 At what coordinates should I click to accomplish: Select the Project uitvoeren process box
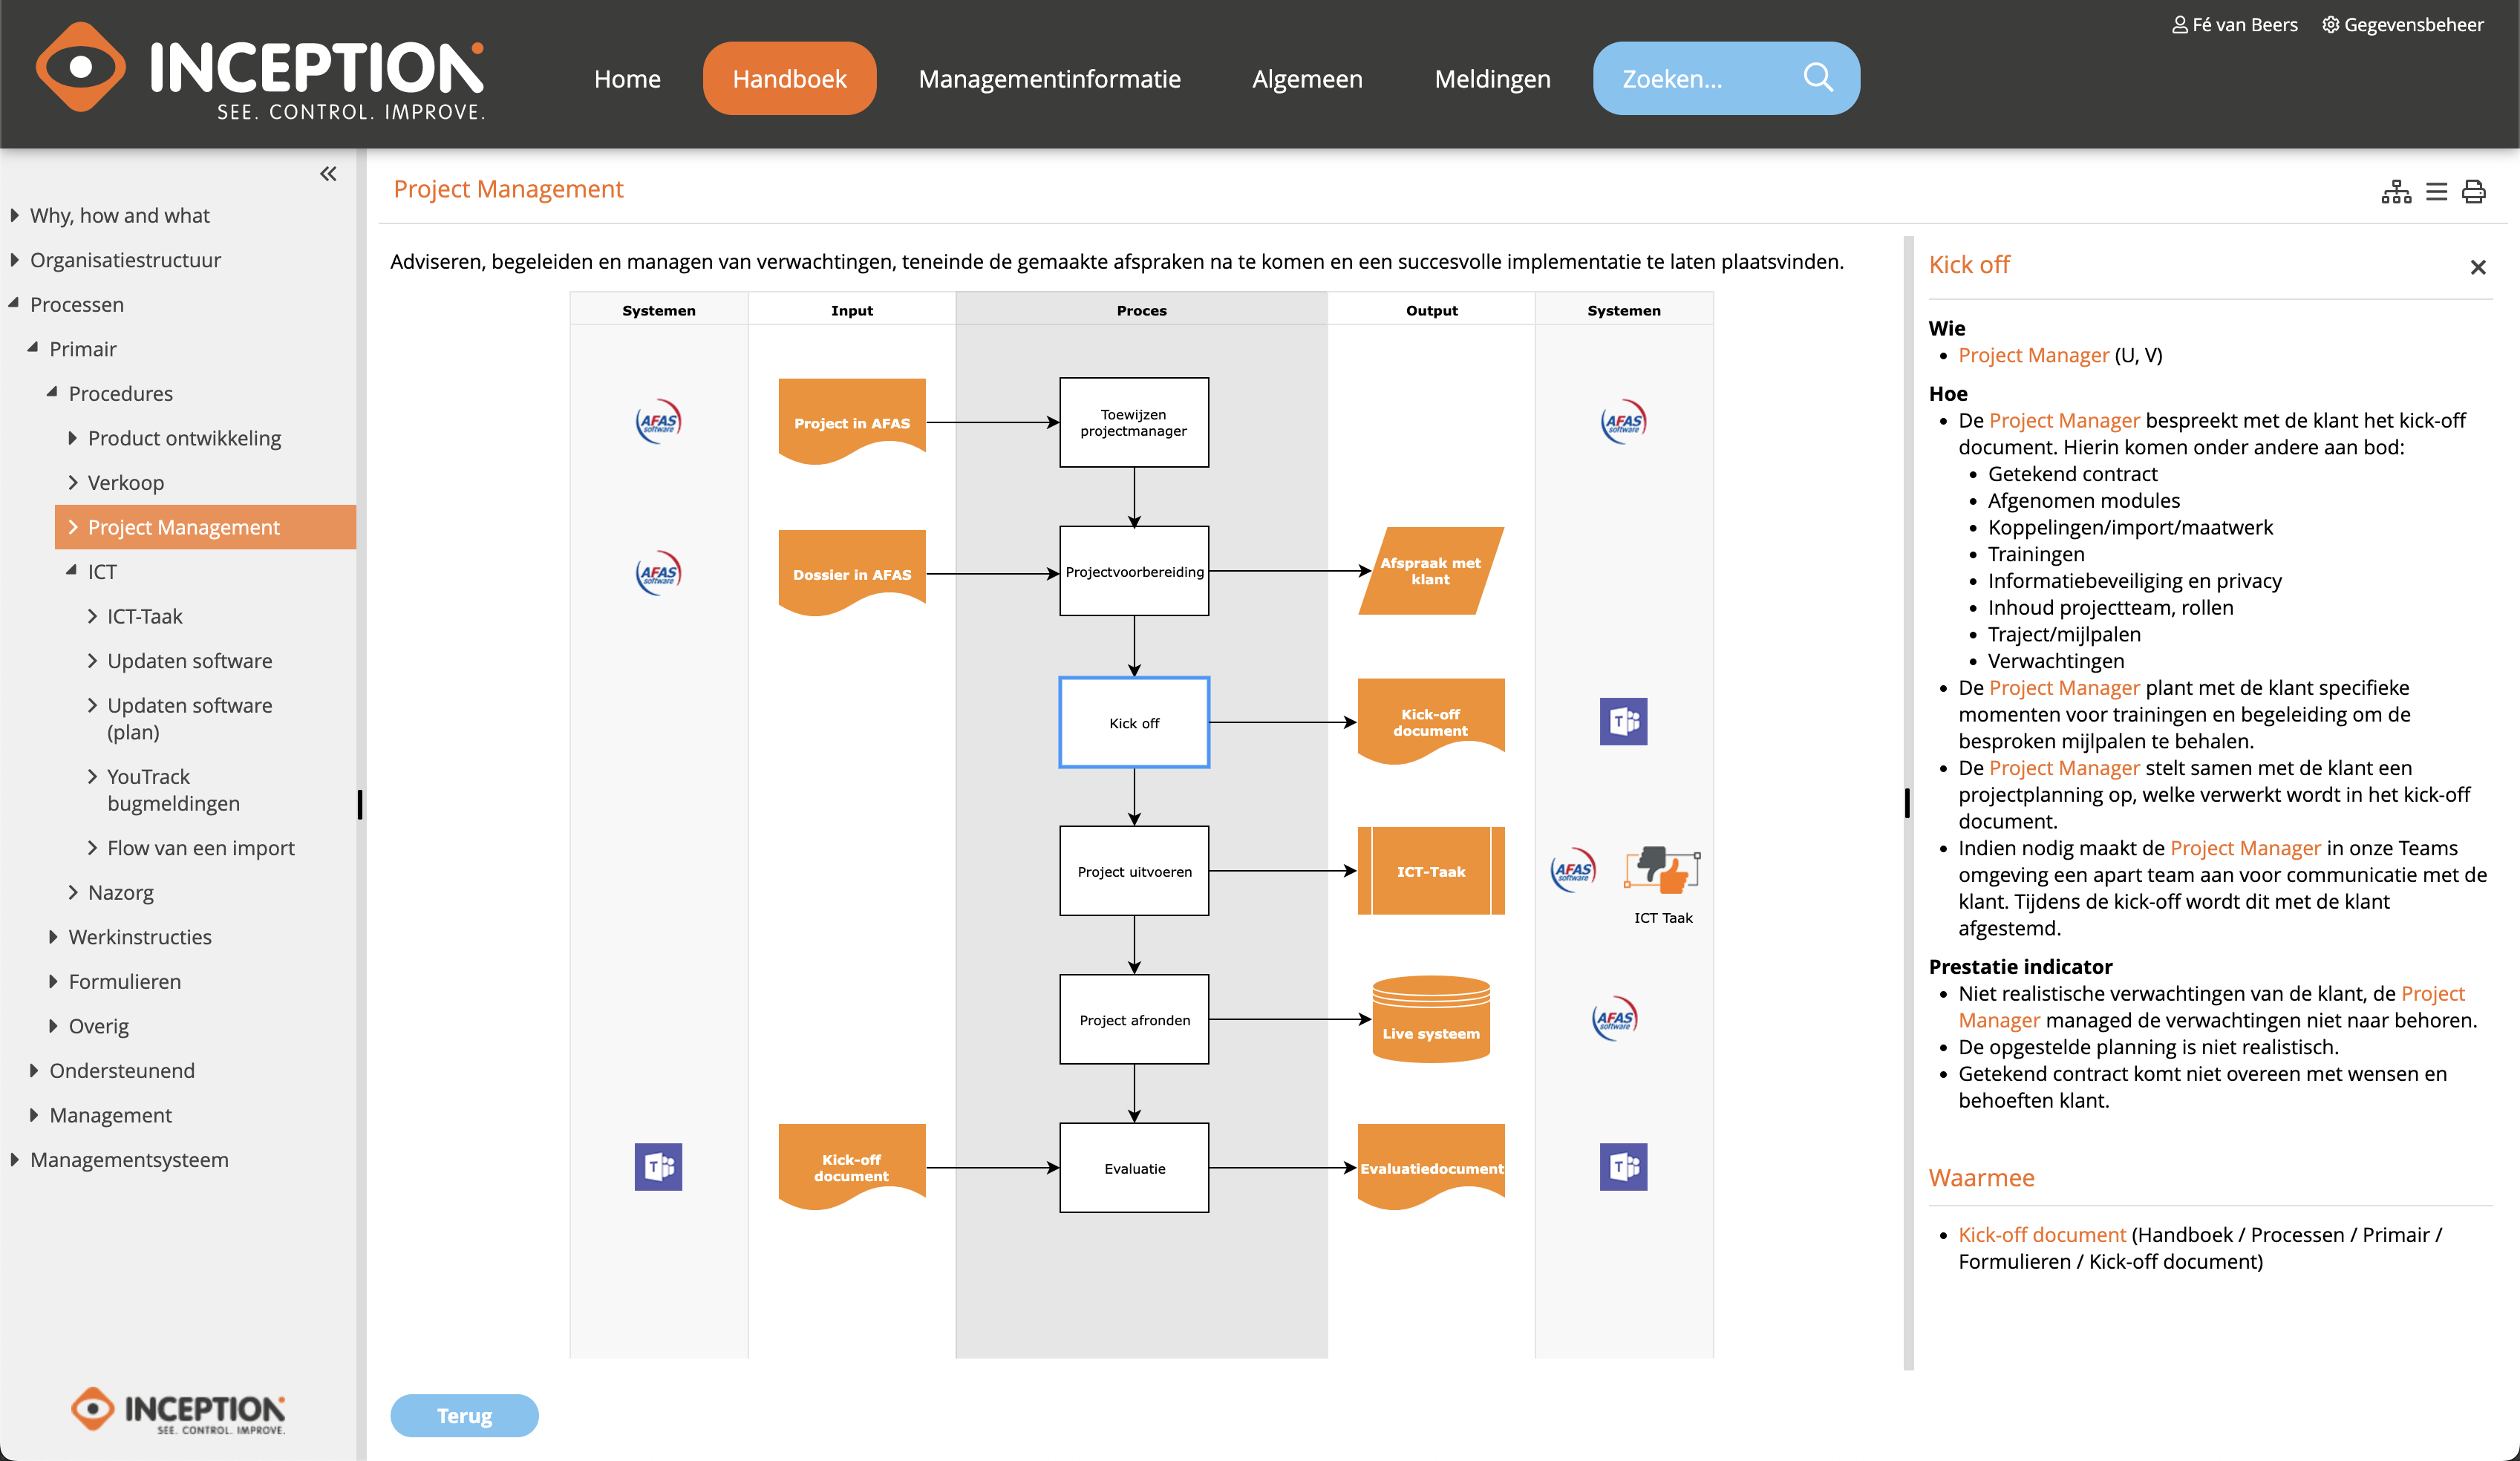1134,871
